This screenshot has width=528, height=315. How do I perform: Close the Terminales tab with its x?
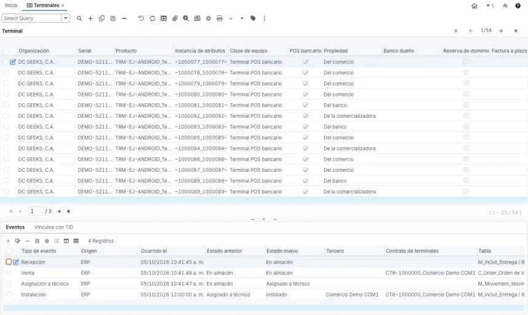tap(63, 6)
